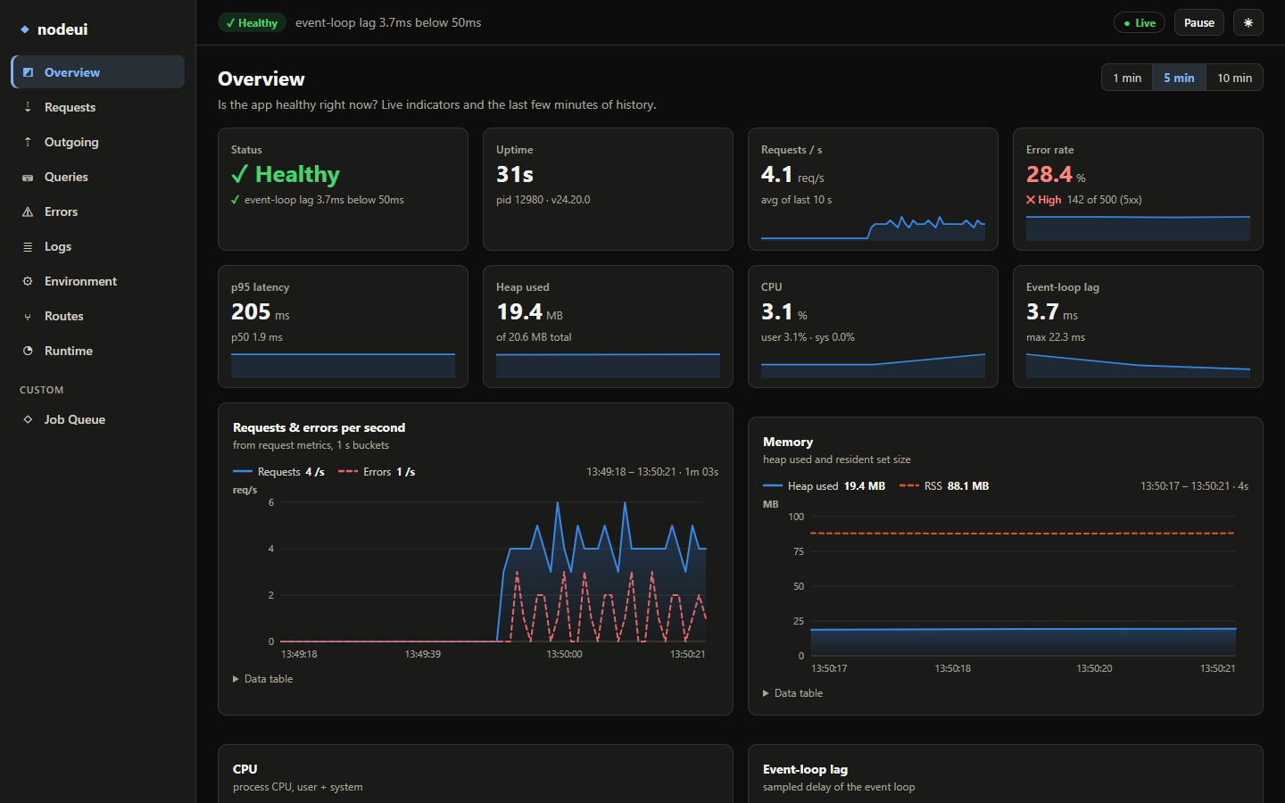
Task: Click the Heap used 19.4 MB card value
Action: click(529, 312)
